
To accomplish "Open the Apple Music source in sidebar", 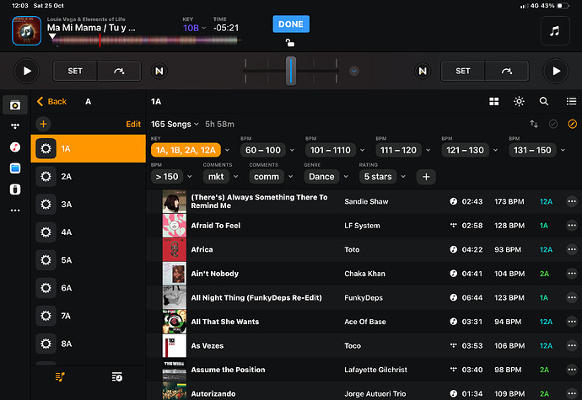I will (x=15, y=147).
